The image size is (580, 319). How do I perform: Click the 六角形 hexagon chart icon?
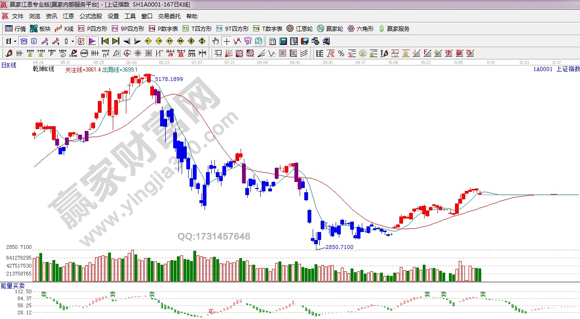[360, 29]
